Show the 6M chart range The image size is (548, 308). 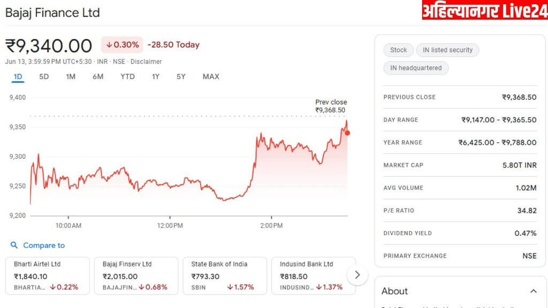coord(98,76)
